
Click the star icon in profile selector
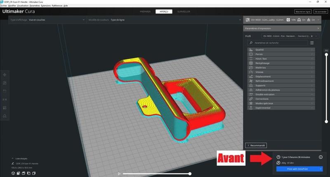coord(312,36)
